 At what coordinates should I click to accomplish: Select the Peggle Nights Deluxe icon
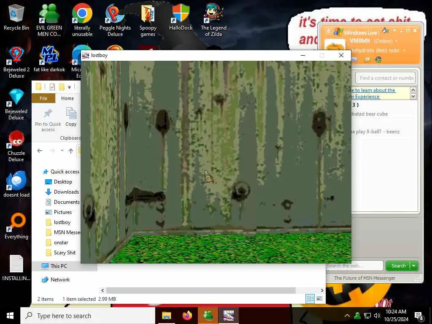[x=115, y=20]
